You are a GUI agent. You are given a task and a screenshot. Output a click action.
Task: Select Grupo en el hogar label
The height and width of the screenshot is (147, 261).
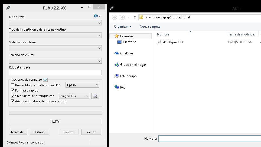point(133,65)
